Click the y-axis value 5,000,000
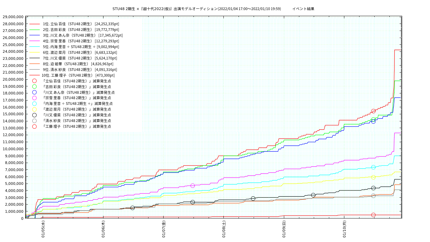 (x=14, y=184)
